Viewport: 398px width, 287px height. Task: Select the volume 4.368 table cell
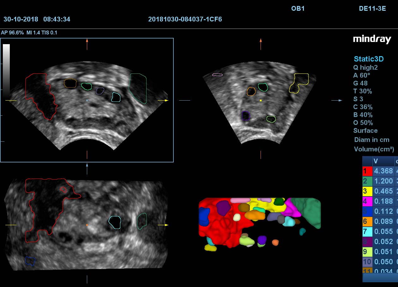(383, 171)
